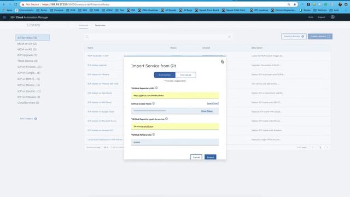Screen dimensions: 350x197
Task: Open ICP master on VMware service row
Action: [98, 74]
